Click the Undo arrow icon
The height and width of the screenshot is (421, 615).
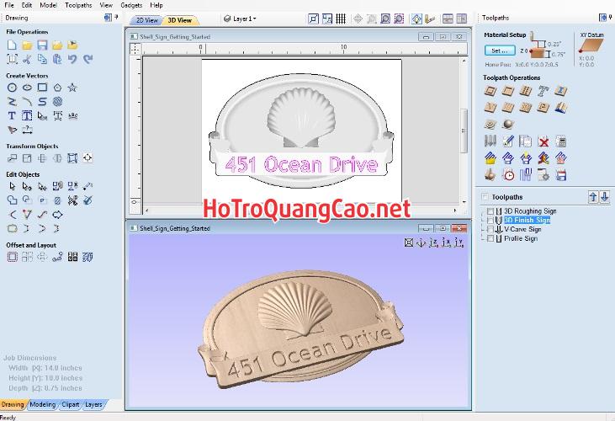click(x=72, y=59)
